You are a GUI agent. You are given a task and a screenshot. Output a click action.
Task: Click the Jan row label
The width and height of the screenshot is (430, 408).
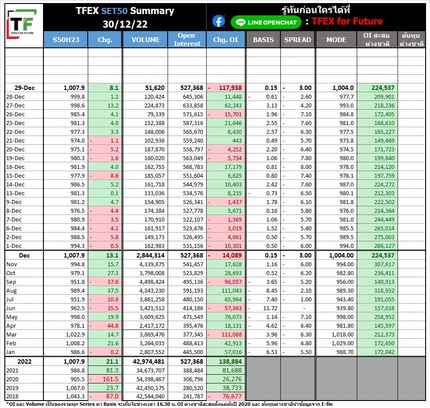pos(11,352)
